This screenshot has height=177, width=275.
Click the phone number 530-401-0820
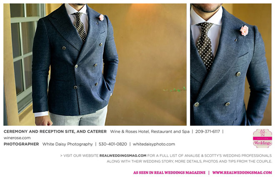tap(113, 144)
